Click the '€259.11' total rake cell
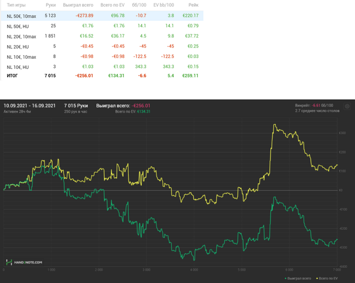Viewport: 355px width, 283px height. pyautogui.click(x=190, y=75)
